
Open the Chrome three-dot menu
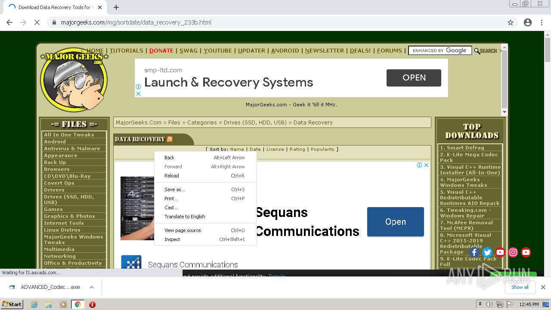[542, 22]
